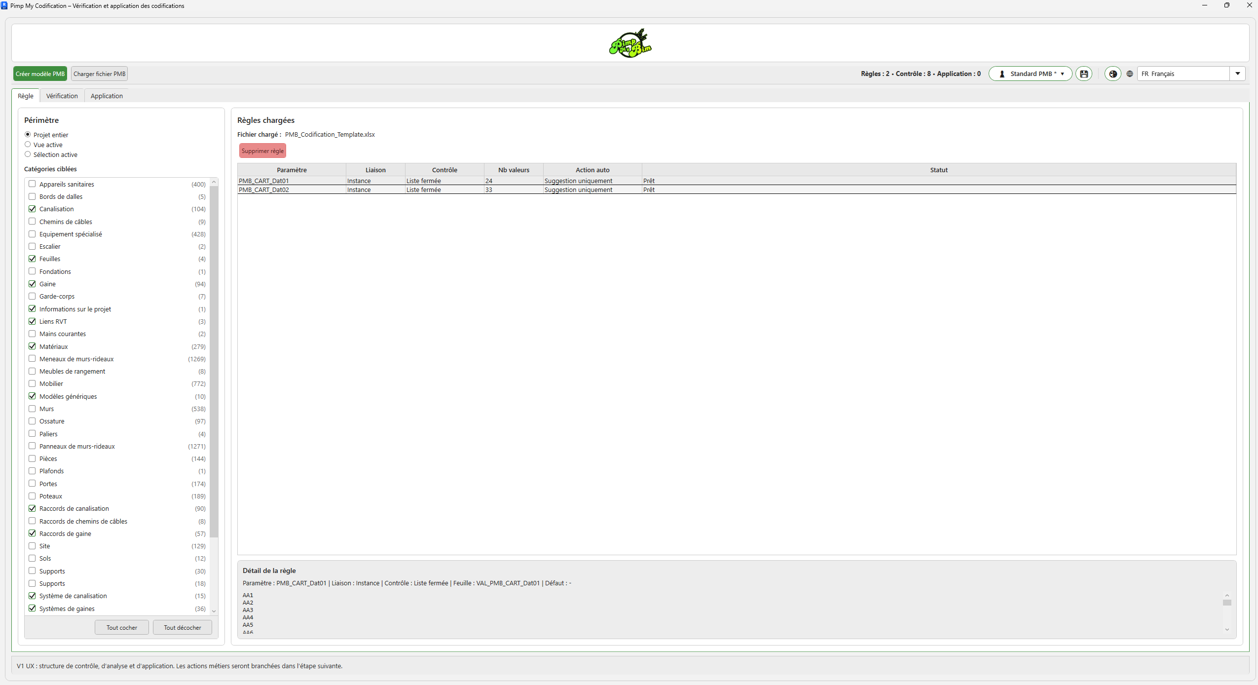Click the globe language icon
The height and width of the screenshot is (685, 1258).
point(1130,74)
